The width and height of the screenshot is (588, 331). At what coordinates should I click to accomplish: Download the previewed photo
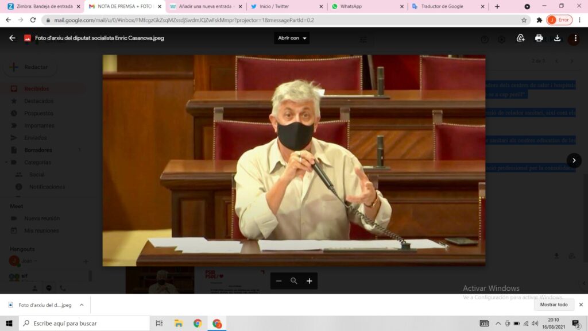pyautogui.click(x=557, y=38)
